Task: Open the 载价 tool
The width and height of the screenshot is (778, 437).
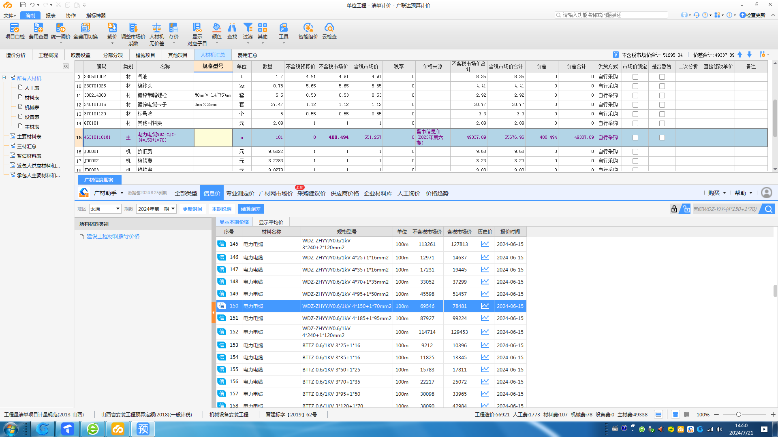Action: (112, 31)
